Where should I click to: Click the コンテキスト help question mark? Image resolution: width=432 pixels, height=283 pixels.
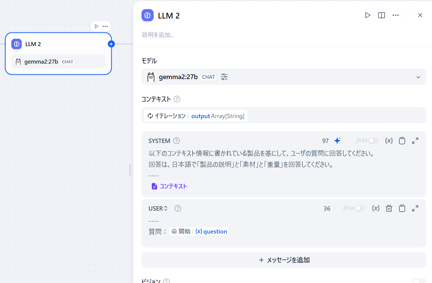177,99
